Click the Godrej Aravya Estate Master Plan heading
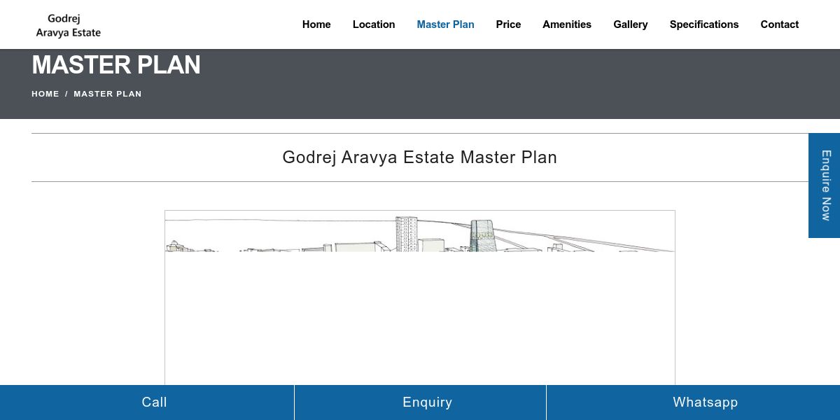 click(x=420, y=157)
